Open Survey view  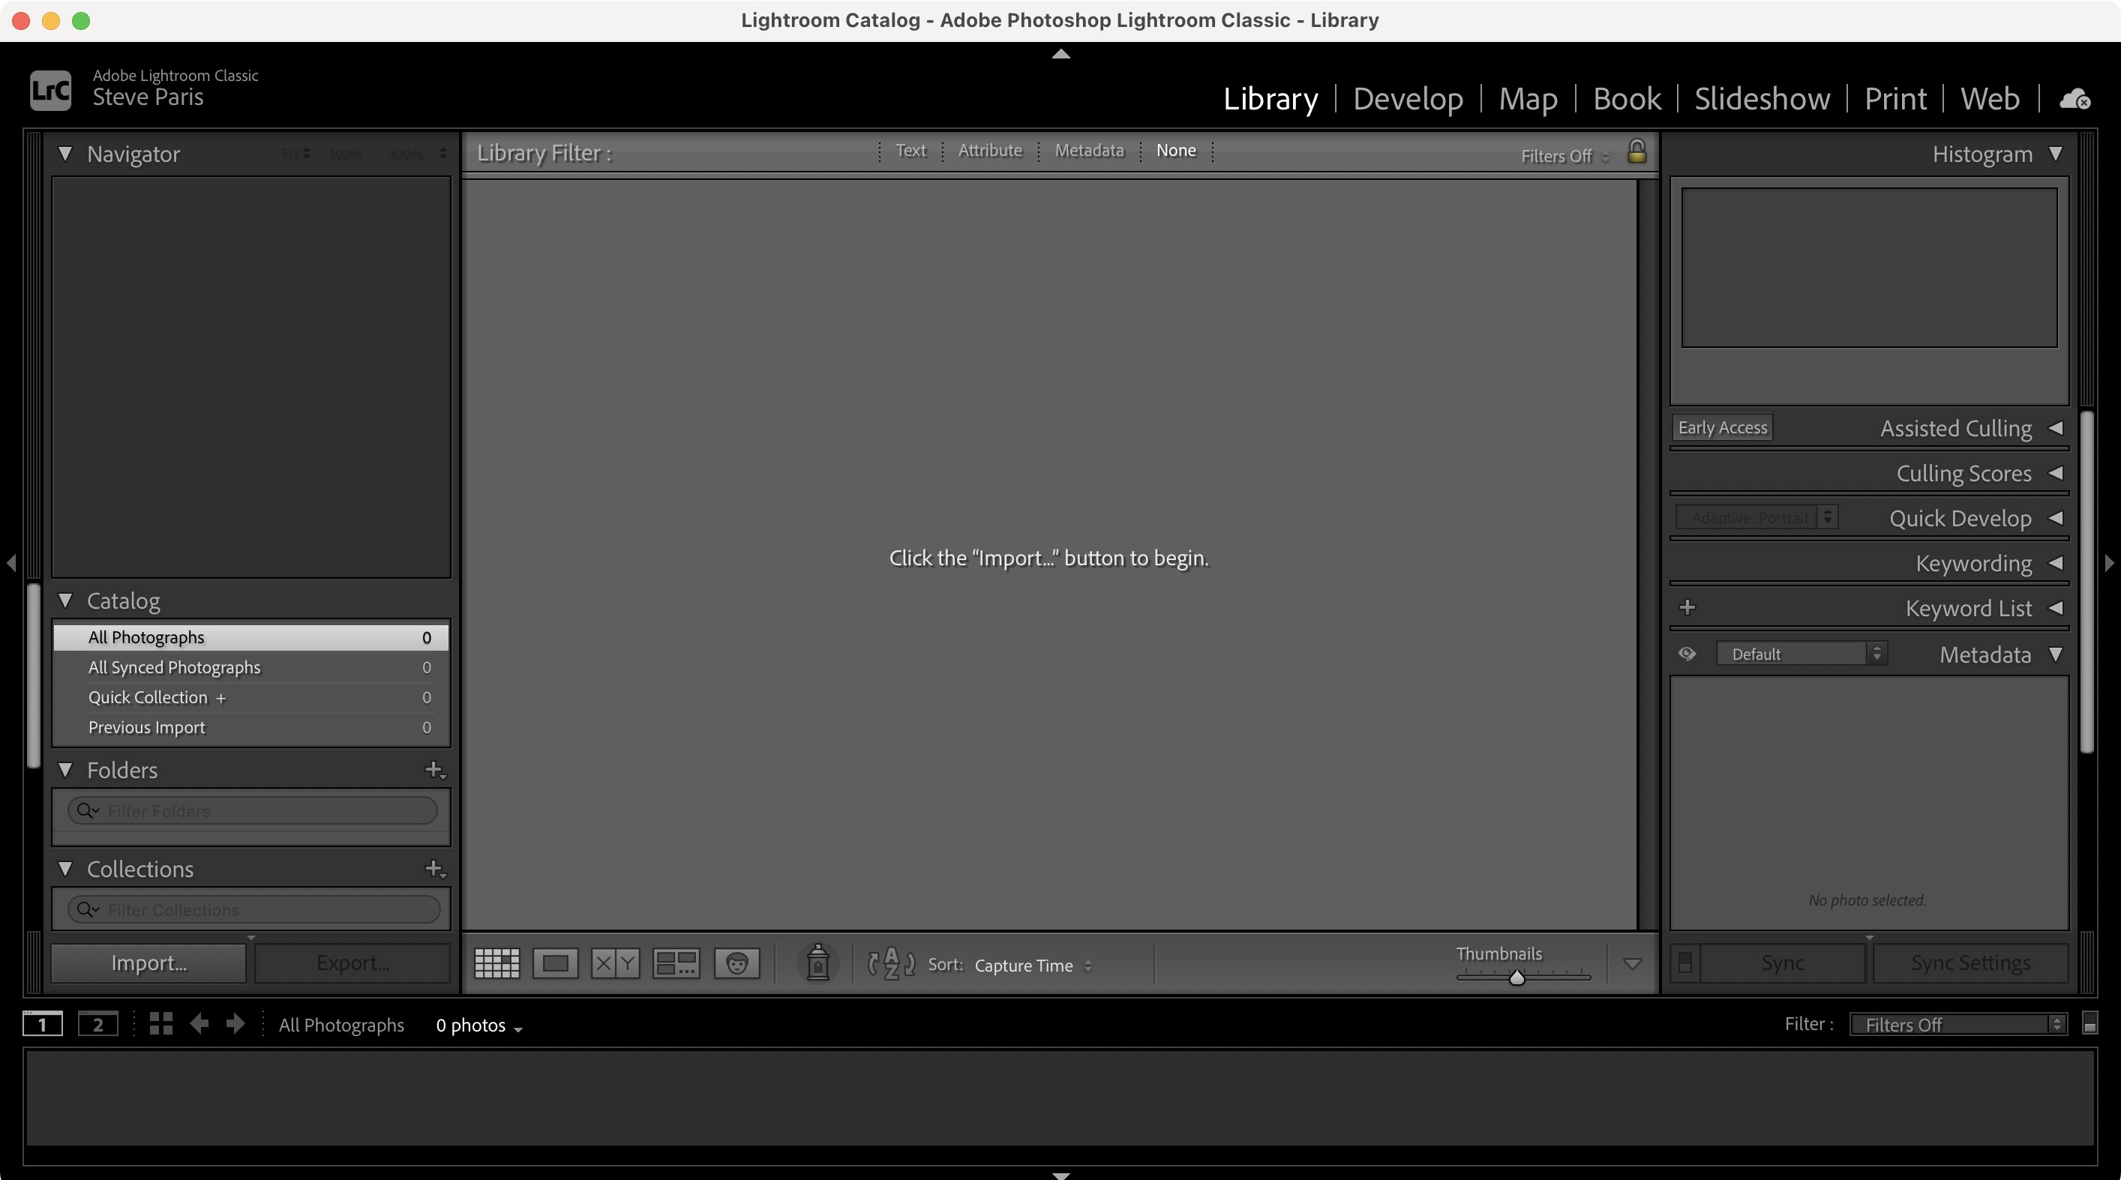click(674, 963)
